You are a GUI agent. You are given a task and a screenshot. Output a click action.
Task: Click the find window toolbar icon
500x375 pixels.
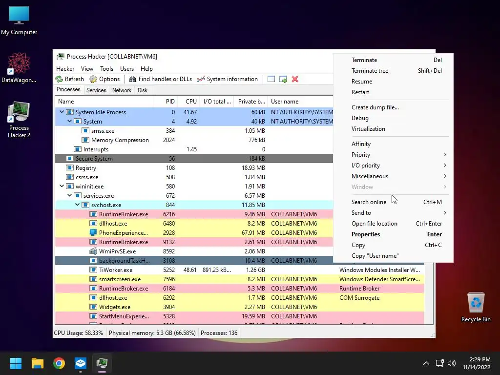[271, 79]
